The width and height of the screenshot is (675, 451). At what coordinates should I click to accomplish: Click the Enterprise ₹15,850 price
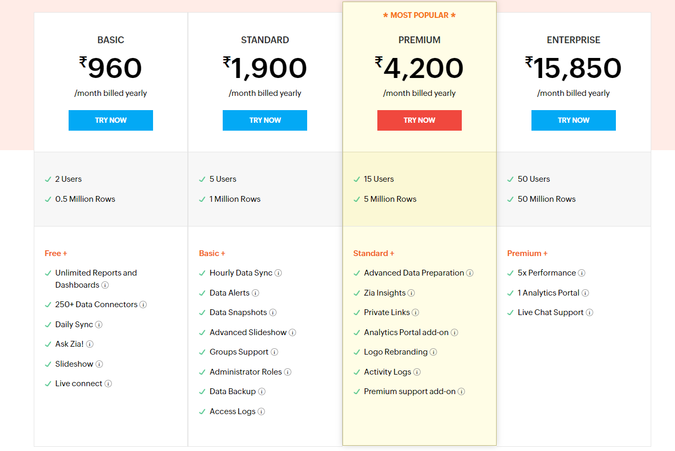574,68
